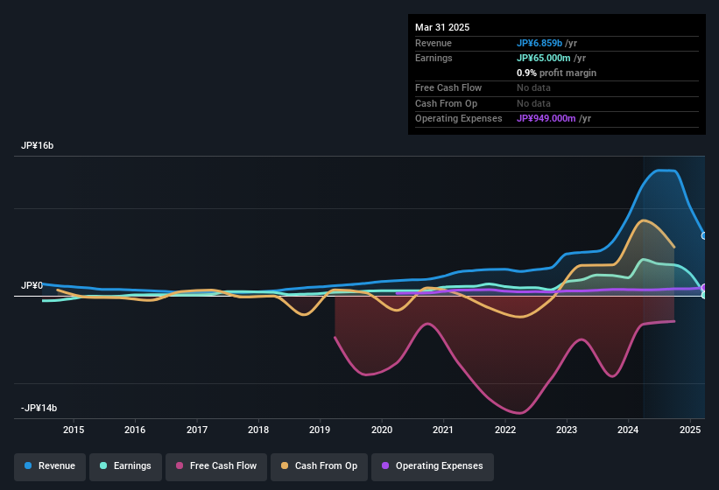The height and width of the screenshot is (490, 719).
Task: Click the 2020 x-axis label
Action: [x=382, y=430]
